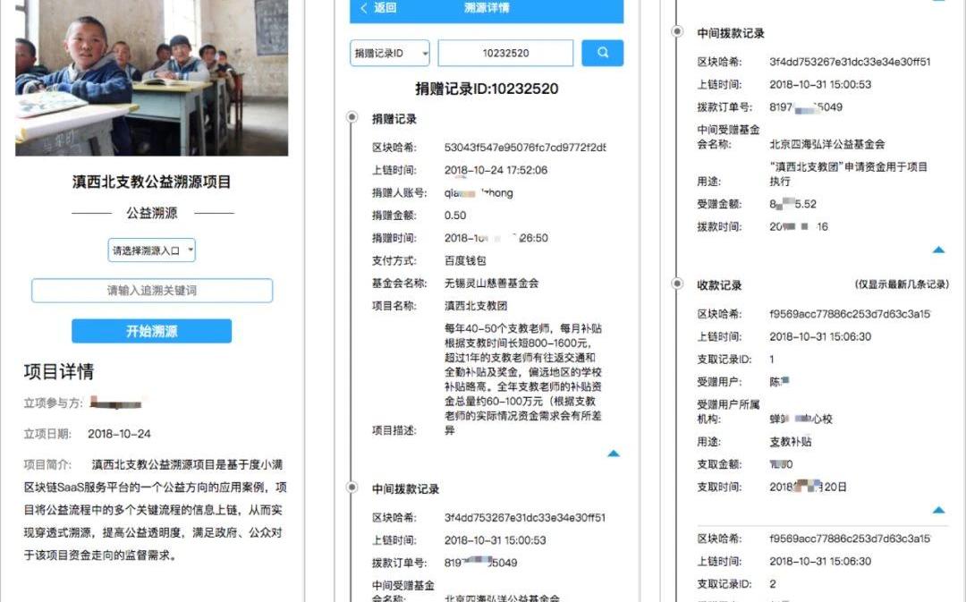This screenshot has width=966, height=602.
Task: Collapse the section below 项目描述 with the blue triangle
Action: [613, 454]
